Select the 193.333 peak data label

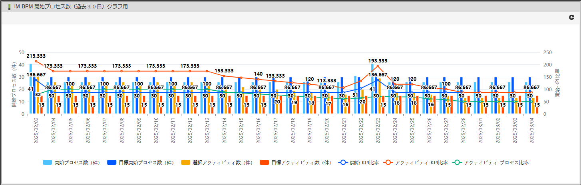(378, 61)
